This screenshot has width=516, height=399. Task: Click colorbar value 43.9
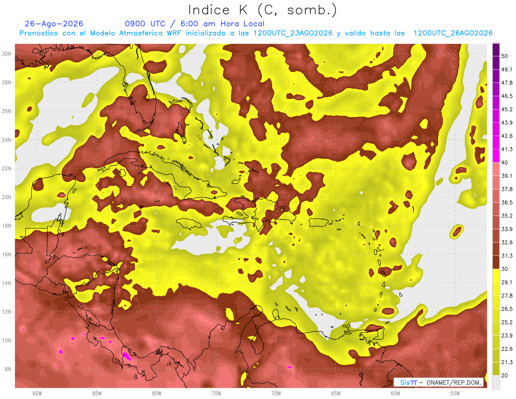[507, 123]
